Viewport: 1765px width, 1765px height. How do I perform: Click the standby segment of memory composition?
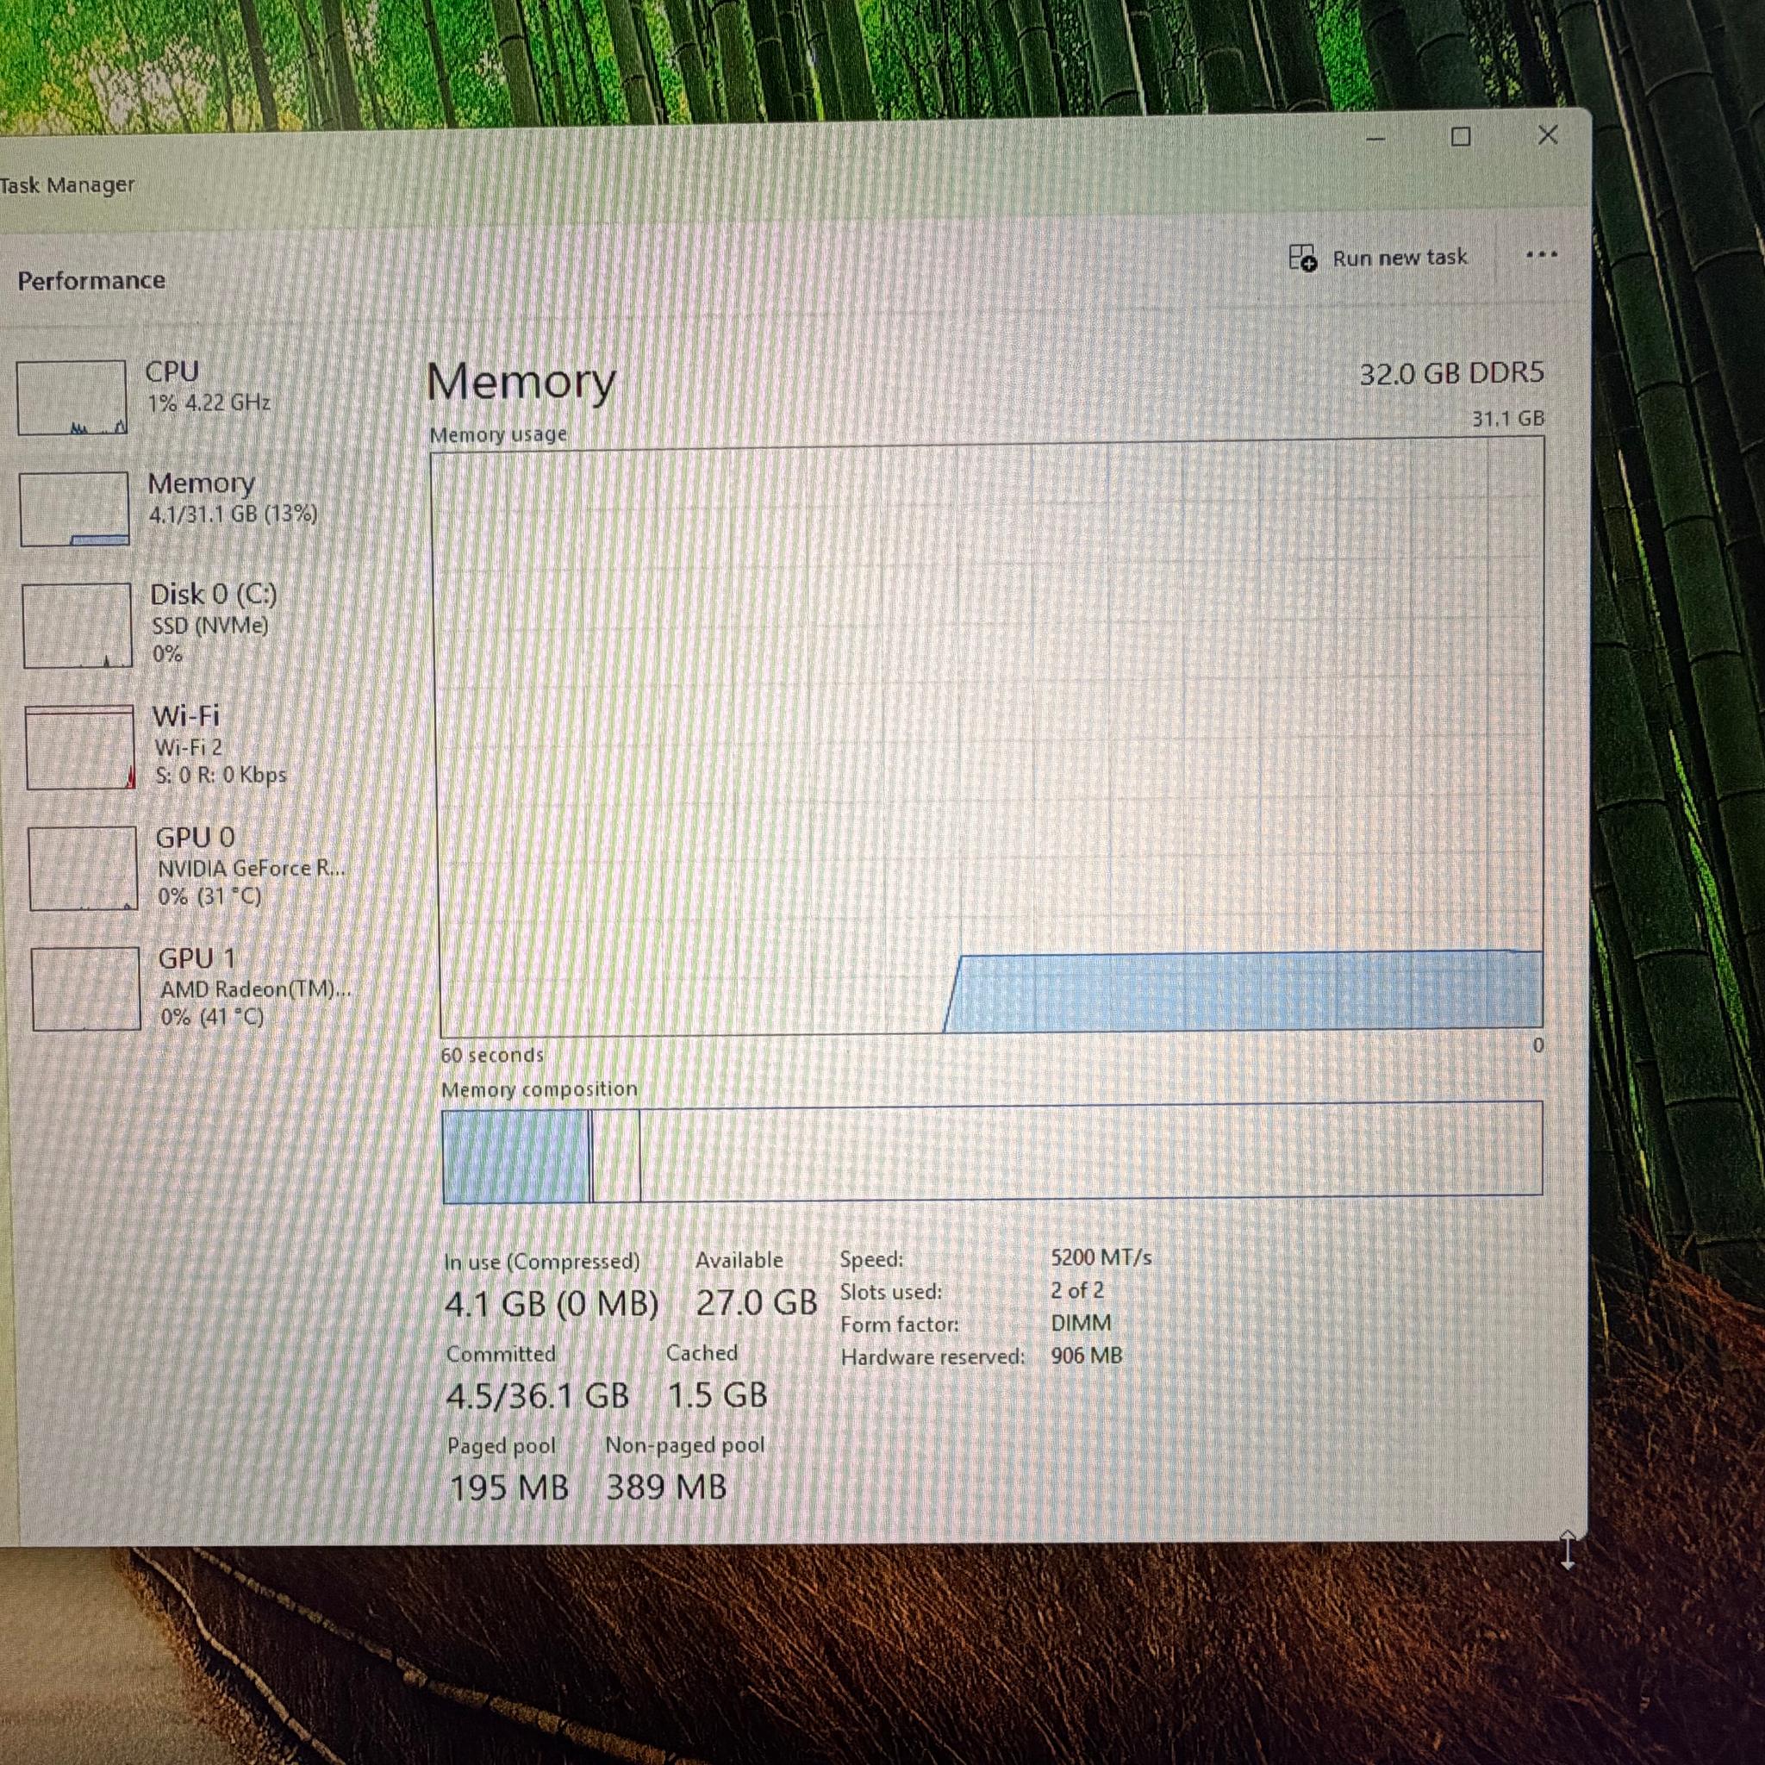tap(617, 1154)
